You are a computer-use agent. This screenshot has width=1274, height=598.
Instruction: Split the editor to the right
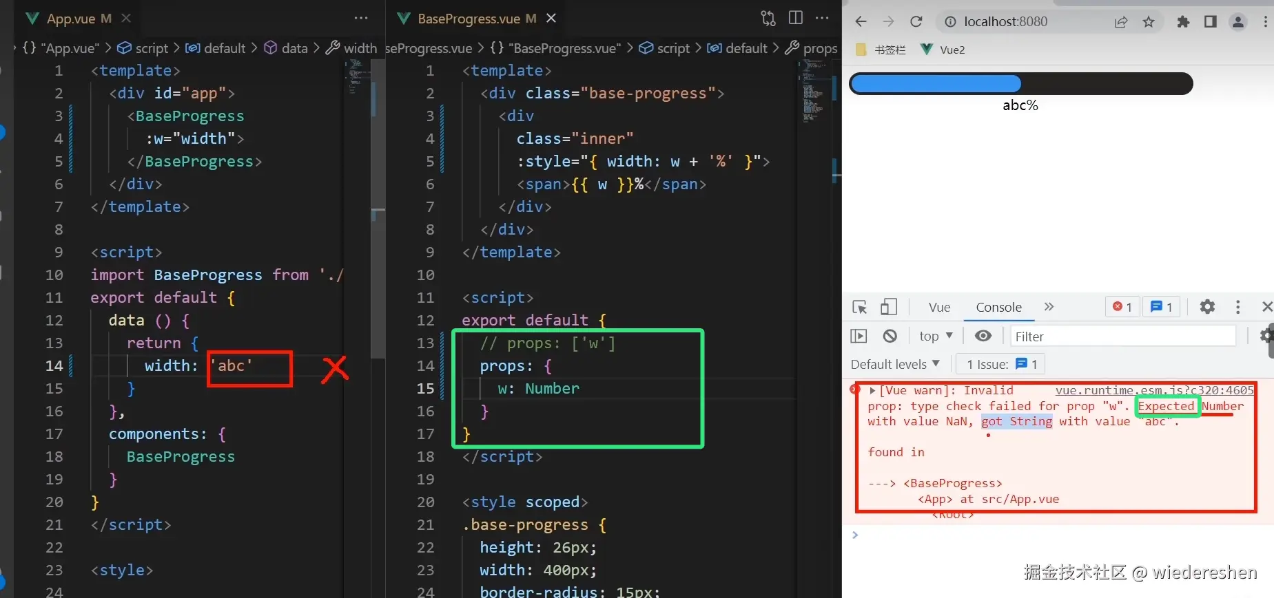click(796, 19)
